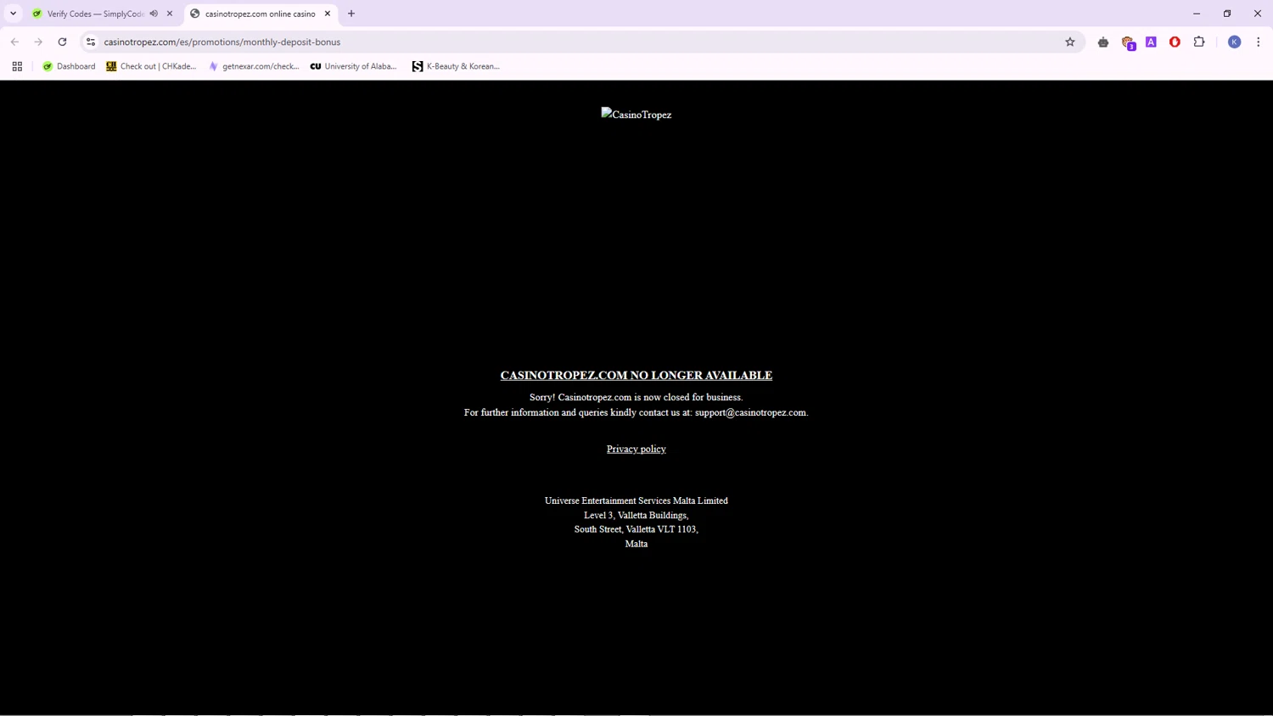Click the printer-shaped extension icon
This screenshot has height=716, width=1273.
click(1103, 42)
